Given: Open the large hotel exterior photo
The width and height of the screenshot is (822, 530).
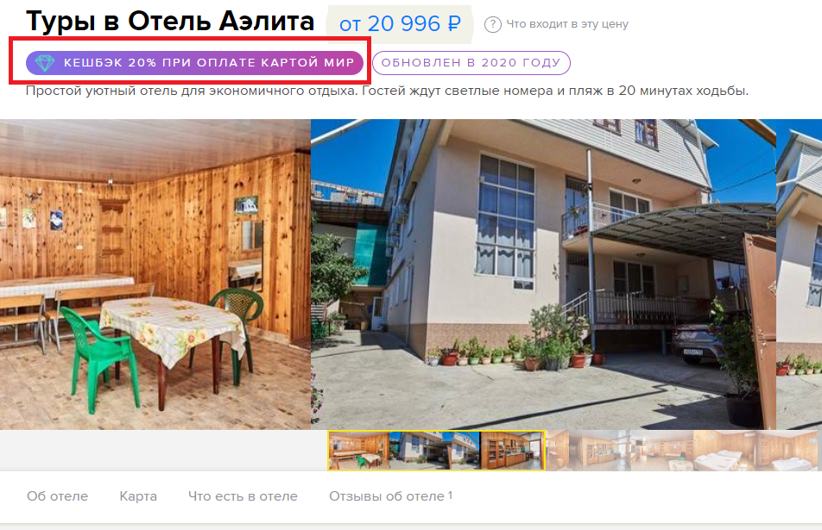Looking at the screenshot, I should [543, 274].
